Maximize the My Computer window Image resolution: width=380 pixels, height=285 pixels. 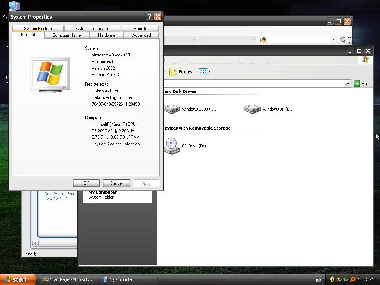click(x=359, y=50)
